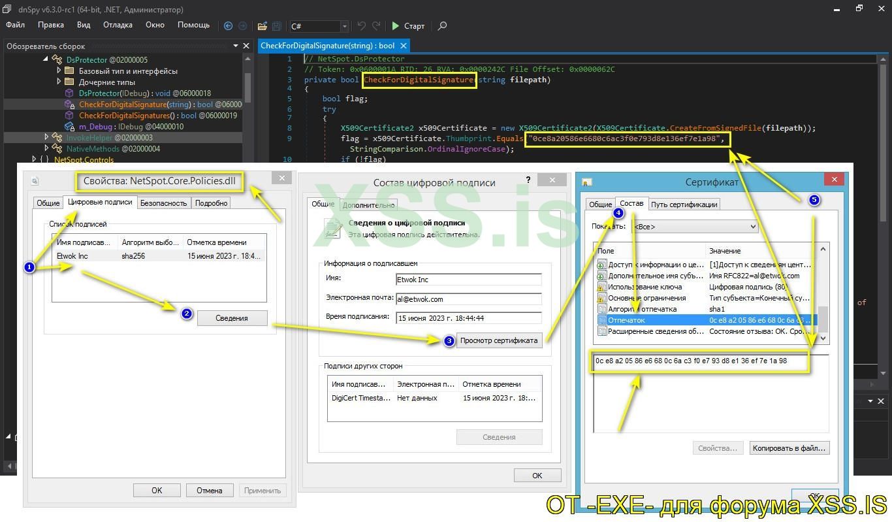
Task: Expand the Дочерние типы folder node
Action: 59,82
